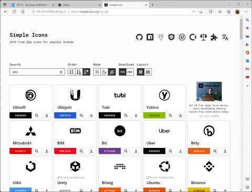Image resolution: width=252 pixels, height=192 pixels.
Task: Go back in browser history
Action: 6,12
